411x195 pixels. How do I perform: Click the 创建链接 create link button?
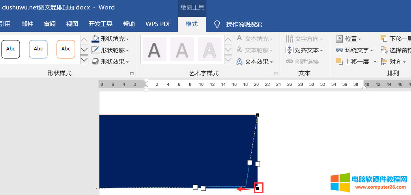point(303,62)
